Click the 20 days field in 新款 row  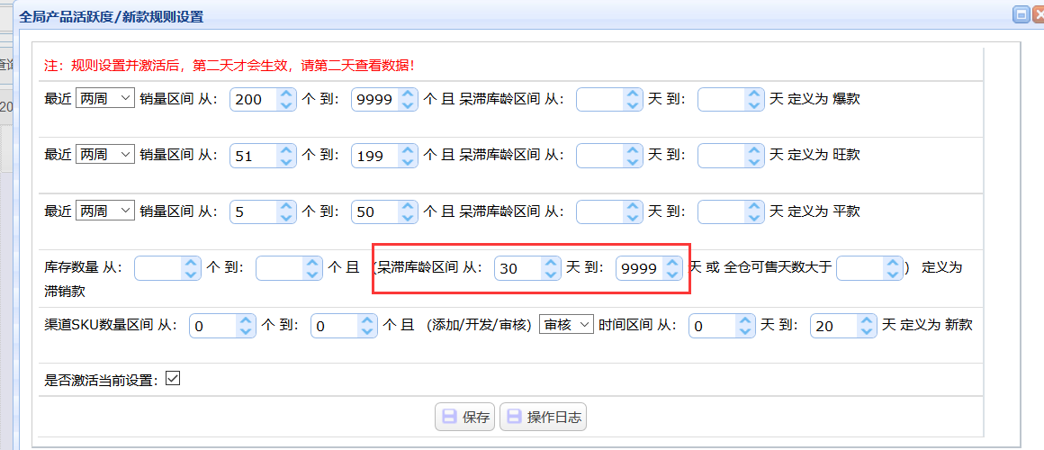(x=834, y=326)
